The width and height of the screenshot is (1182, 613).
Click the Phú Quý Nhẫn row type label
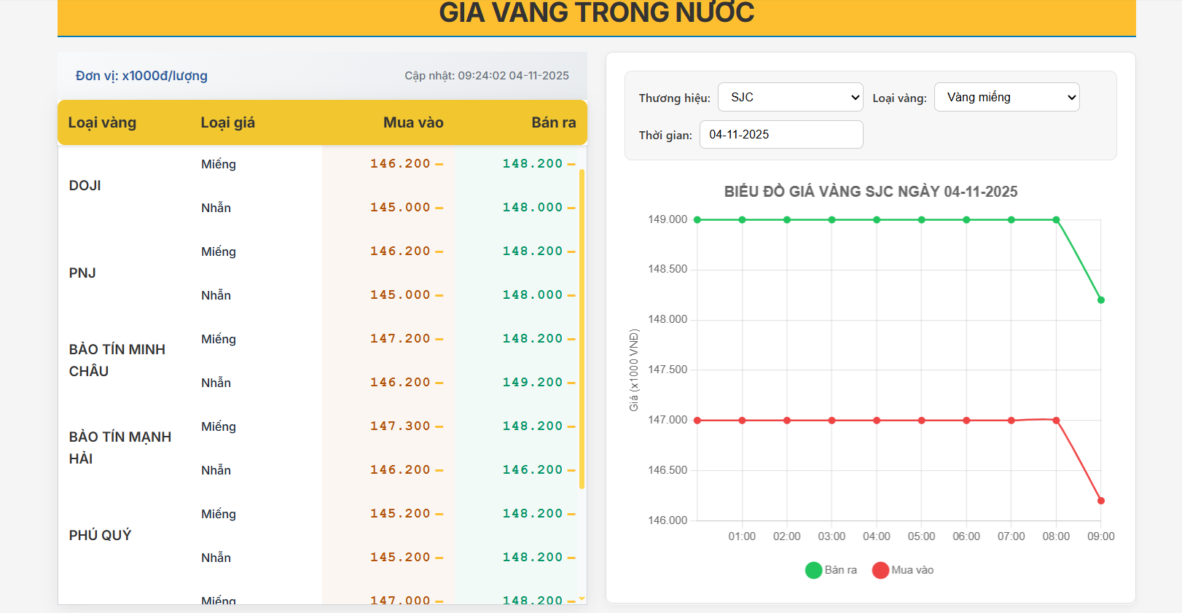coord(216,558)
